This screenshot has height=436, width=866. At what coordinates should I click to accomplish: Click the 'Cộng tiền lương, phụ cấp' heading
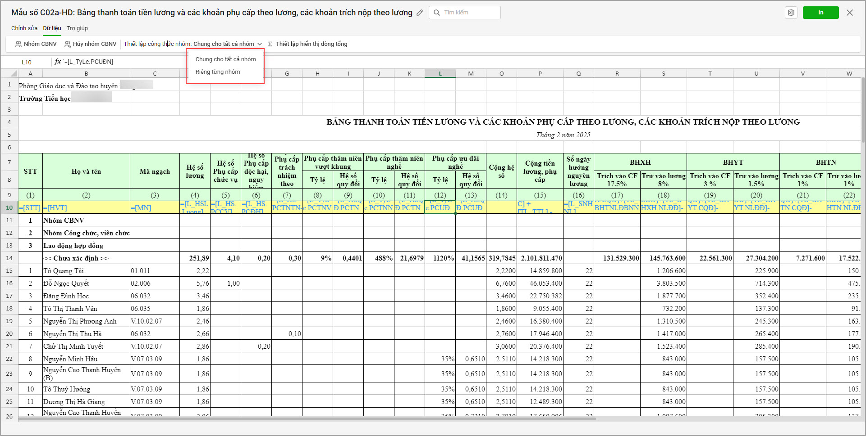click(x=540, y=171)
